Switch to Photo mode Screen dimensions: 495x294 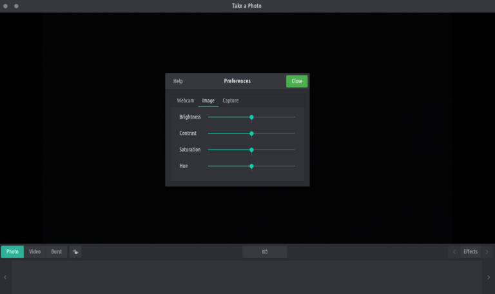click(x=12, y=251)
